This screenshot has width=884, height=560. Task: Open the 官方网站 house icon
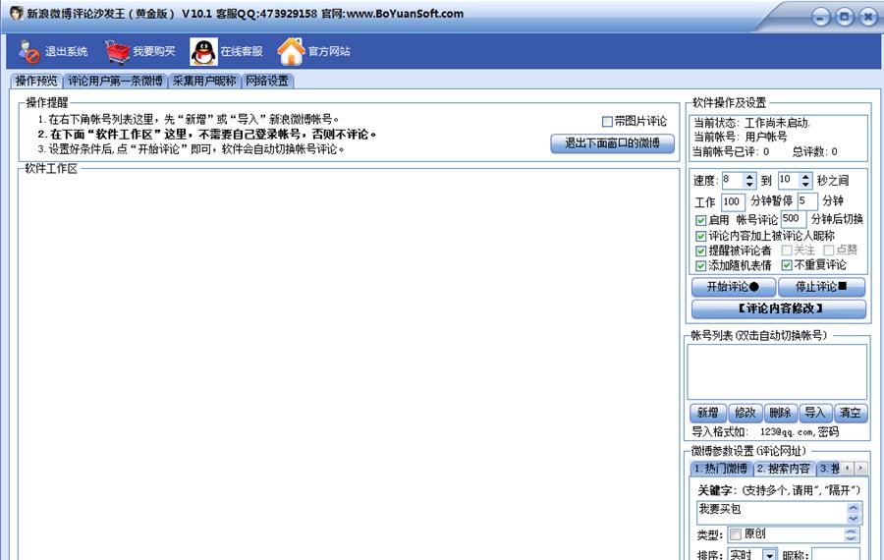291,51
